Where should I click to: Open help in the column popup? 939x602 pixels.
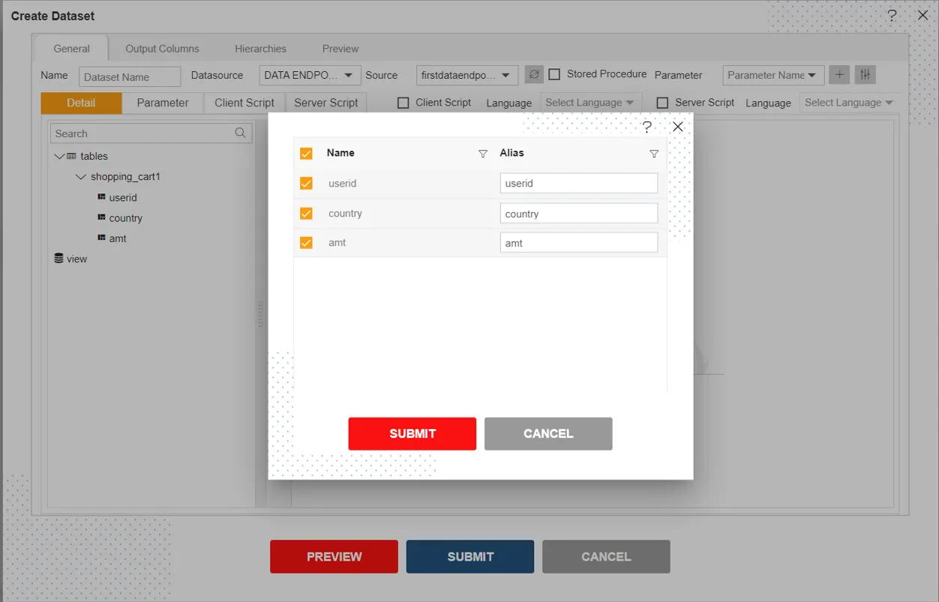[647, 127]
